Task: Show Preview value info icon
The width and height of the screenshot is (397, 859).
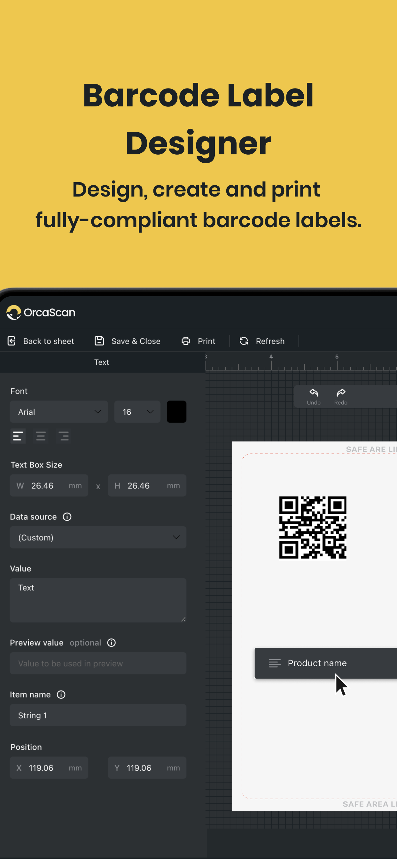Action: pos(112,643)
